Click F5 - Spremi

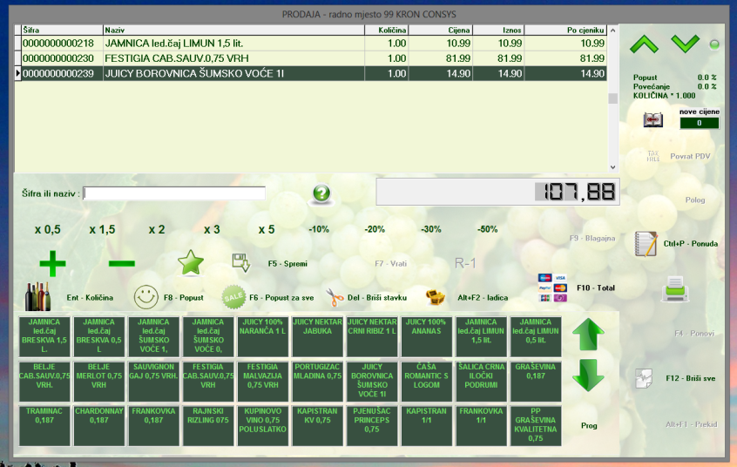click(287, 263)
